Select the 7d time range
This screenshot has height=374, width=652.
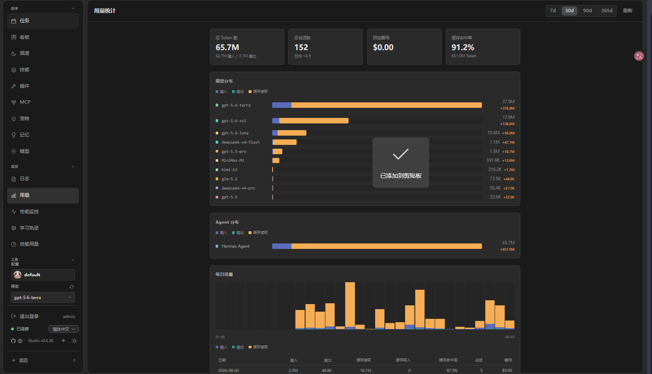[x=553, y=11]
